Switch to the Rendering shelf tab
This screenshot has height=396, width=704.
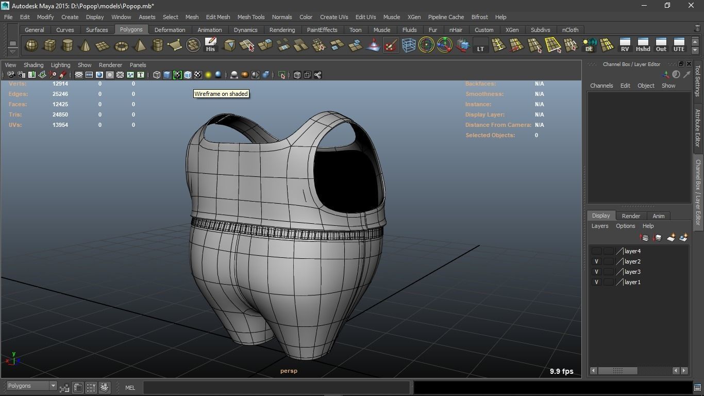pyautogui.click(x=282, y=30)
